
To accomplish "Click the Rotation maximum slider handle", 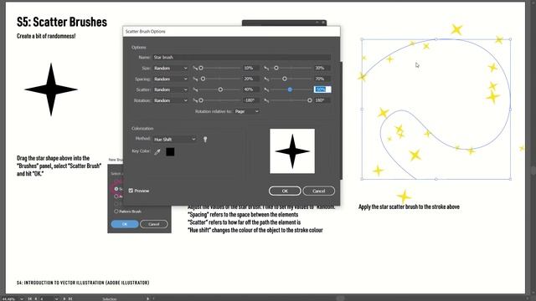I will tap(310, 100).
